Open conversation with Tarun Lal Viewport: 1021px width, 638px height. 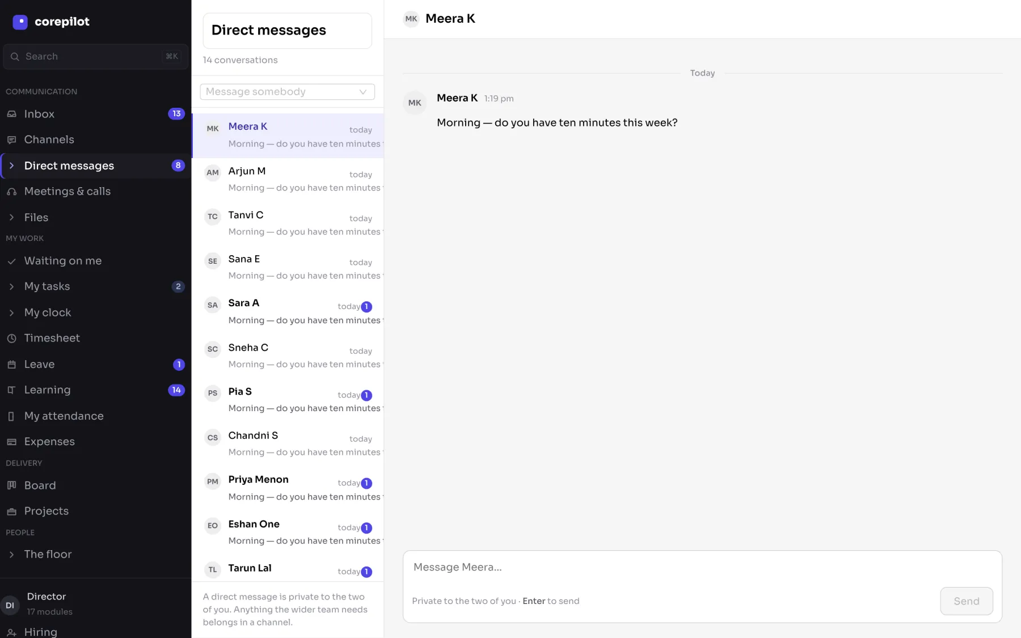[x=288, y=569]
